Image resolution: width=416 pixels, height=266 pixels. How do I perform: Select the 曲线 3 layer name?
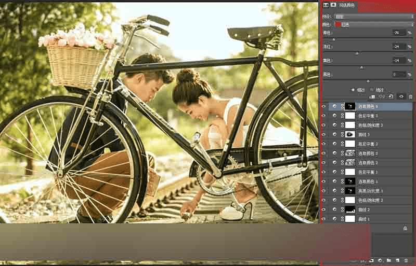coord(364,135)
